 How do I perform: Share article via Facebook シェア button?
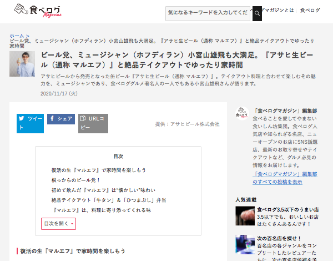(x=60, y=118)
